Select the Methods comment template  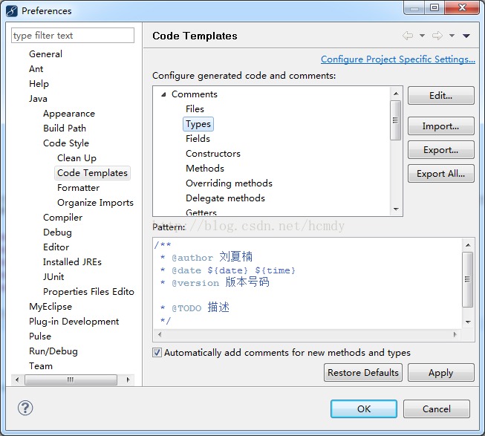pos(205,168)
